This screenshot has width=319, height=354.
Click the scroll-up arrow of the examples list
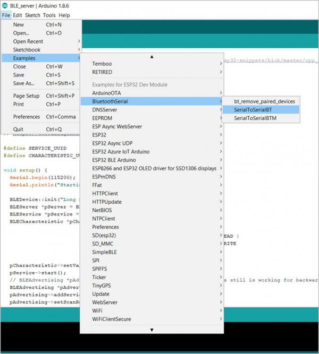[152, 57]
